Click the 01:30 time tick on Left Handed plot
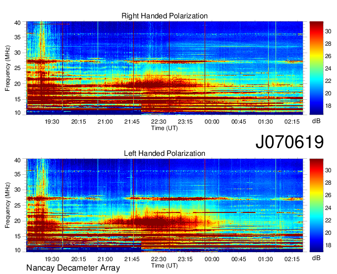 266,259
